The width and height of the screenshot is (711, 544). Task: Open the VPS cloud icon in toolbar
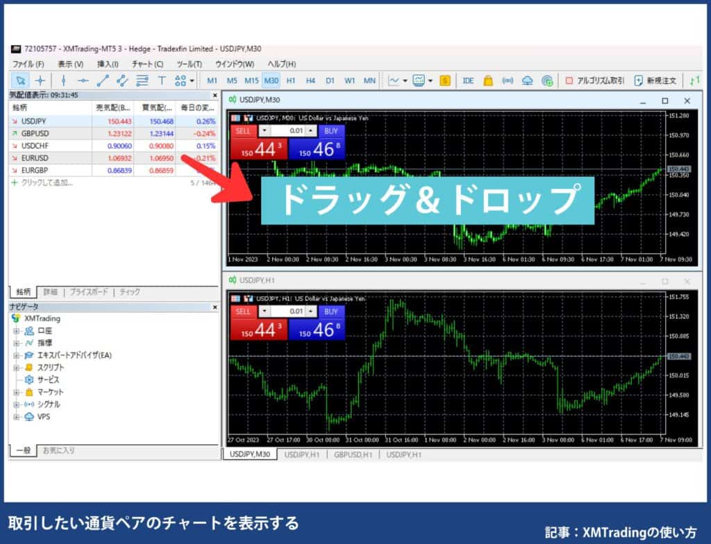tap(527, 80)
